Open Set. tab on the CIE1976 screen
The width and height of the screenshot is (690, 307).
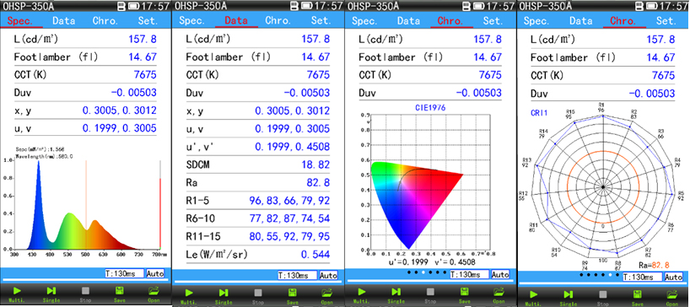click(493, 21)
